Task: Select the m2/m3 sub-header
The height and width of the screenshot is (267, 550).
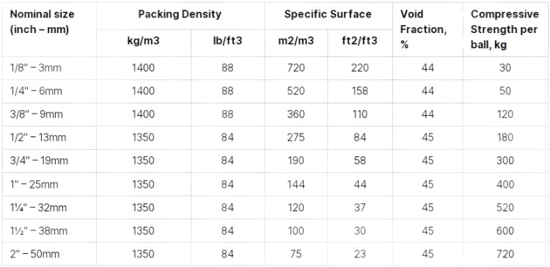Action: [296, 41]
